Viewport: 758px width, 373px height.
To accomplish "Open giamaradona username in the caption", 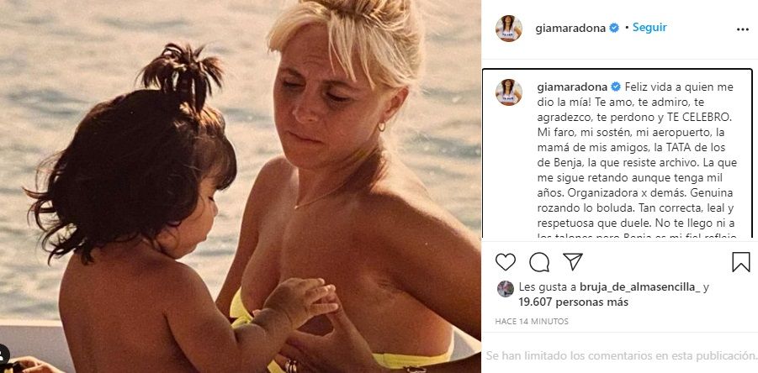I will [573, 87].
